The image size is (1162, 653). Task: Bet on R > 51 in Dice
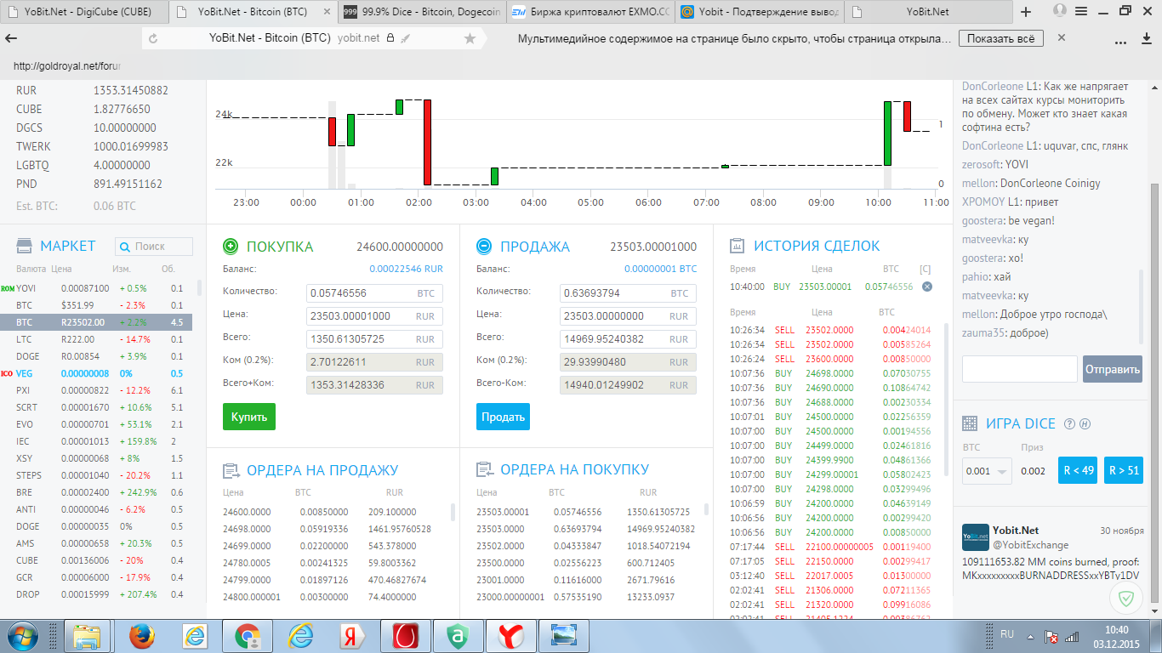tap(1123, 470)
